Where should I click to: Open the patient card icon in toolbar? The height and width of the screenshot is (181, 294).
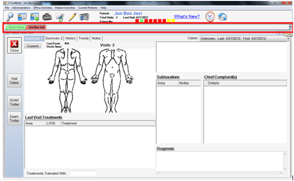[x=22, y=17]
